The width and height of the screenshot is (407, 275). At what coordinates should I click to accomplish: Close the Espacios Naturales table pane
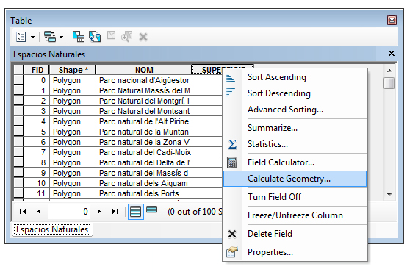[x=391, y=54]
